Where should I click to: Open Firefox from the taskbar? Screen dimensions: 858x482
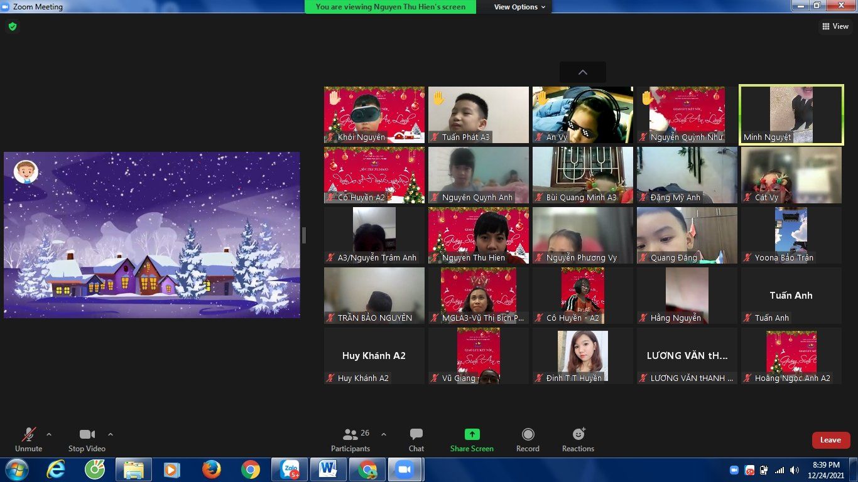point(212,469)
